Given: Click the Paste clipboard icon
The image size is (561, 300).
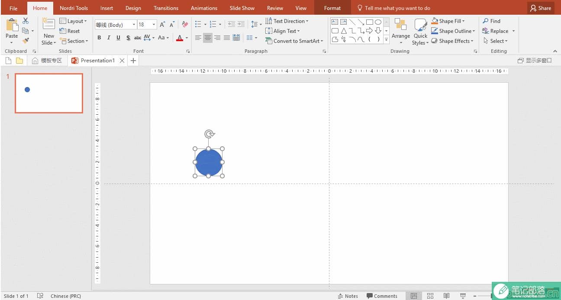Looking at the screenshot, I should pos(12,26).
